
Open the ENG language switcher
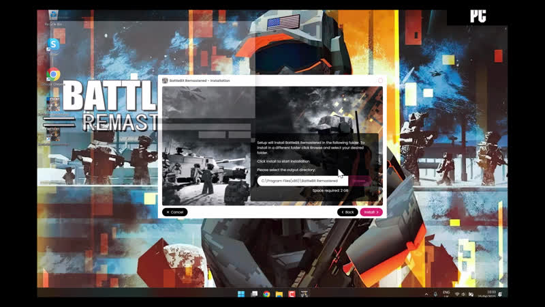446,294
